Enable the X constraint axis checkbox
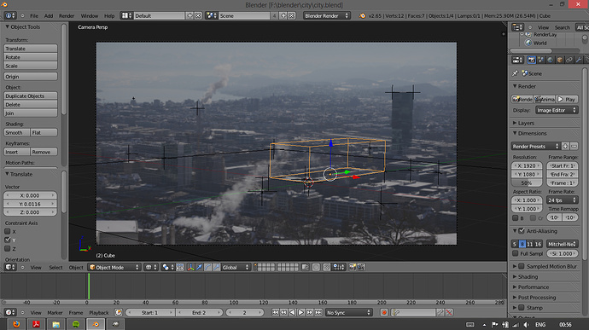The height and width of the screenshot is (330, 589). coord(8,231)
